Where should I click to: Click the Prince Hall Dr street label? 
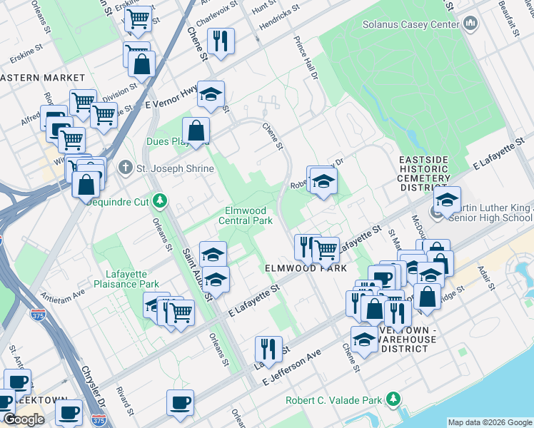(306, 58)
